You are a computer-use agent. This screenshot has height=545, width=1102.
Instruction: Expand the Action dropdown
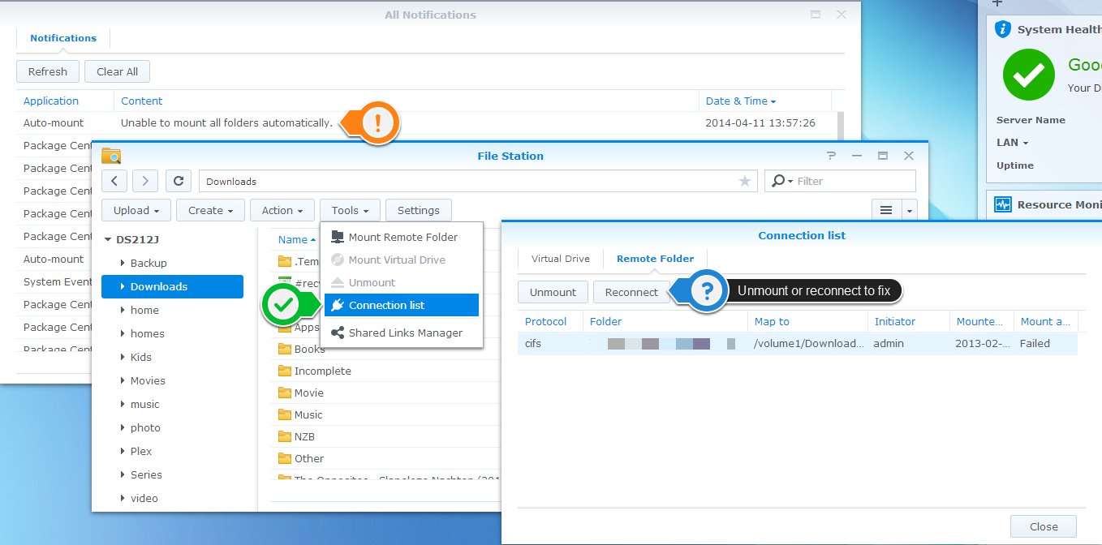tap(282, 210)
